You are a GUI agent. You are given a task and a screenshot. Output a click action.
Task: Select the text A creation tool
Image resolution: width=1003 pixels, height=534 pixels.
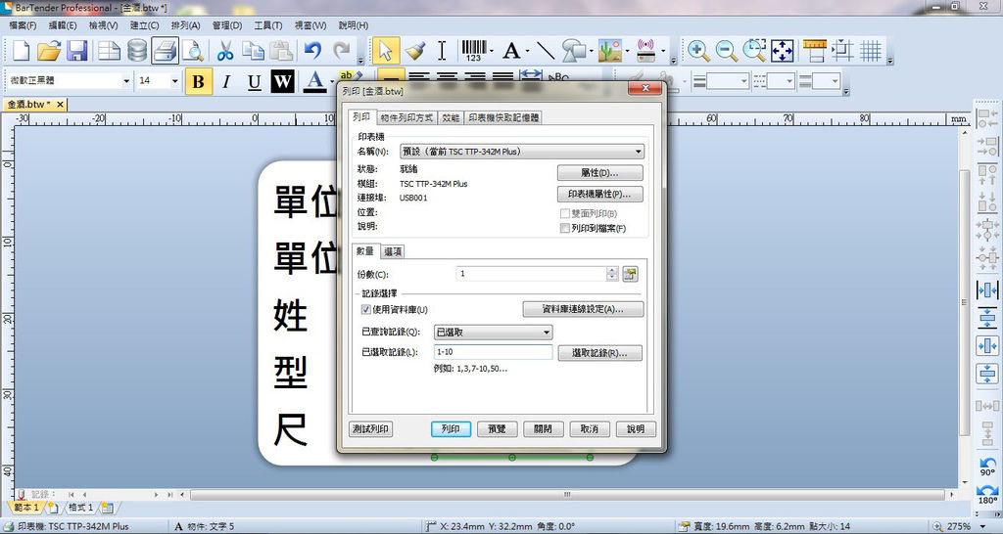pos(511,51)
